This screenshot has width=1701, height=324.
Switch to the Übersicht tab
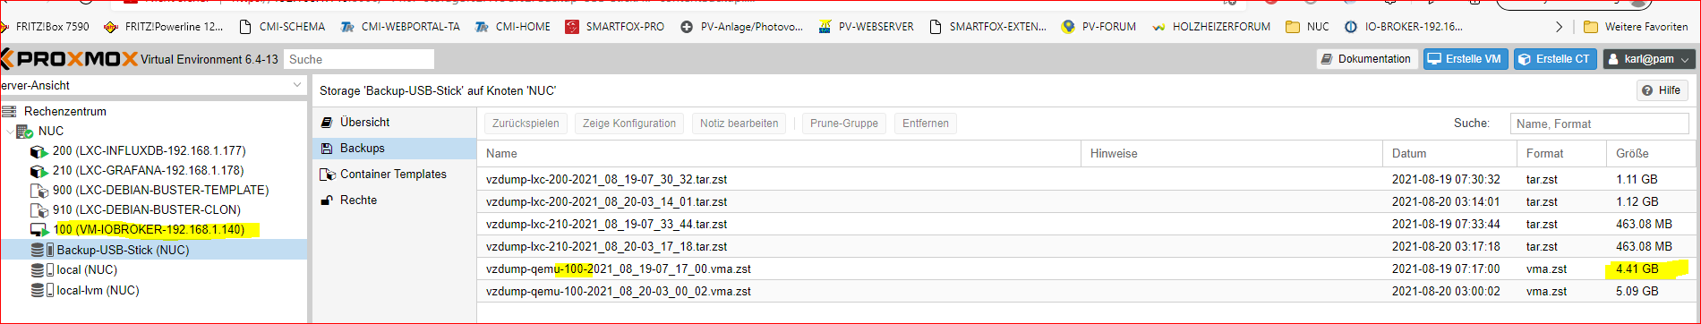365,123
